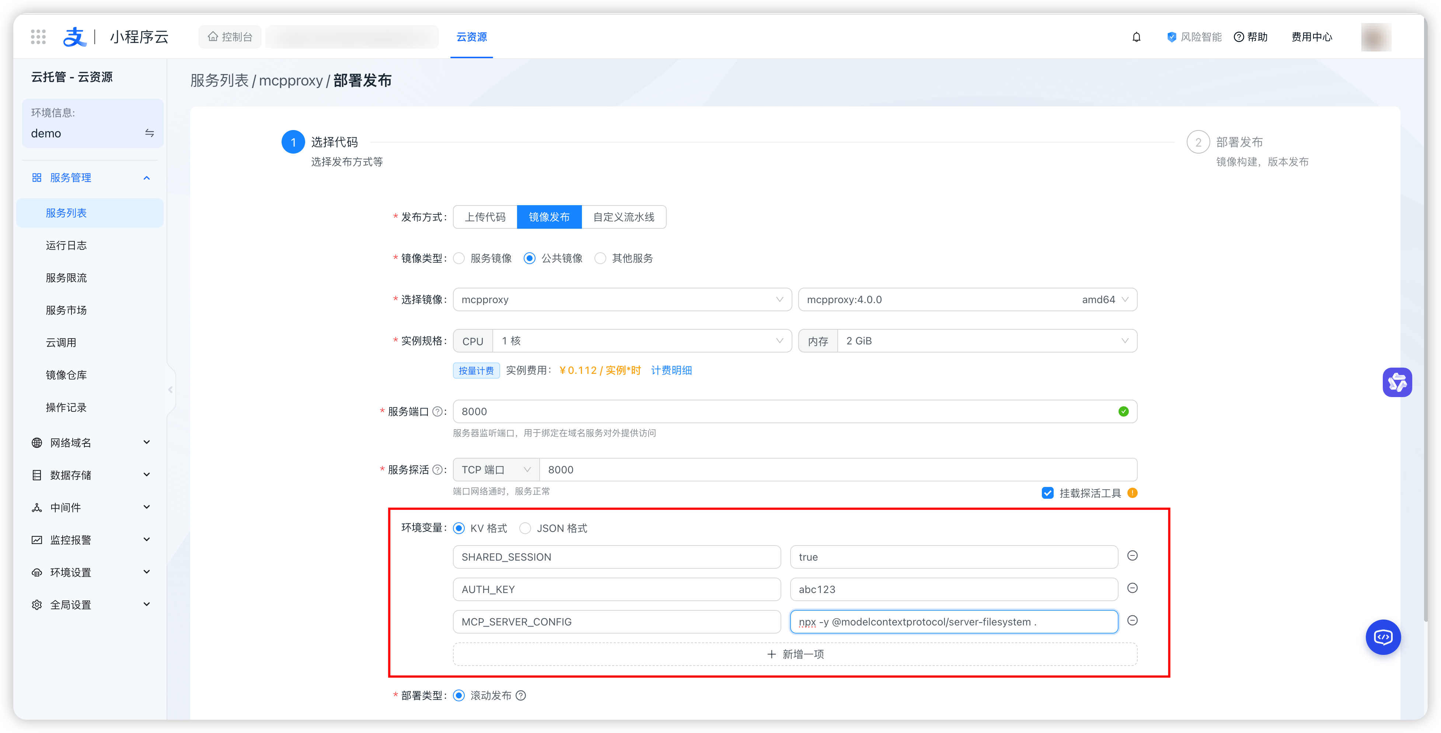Enable the 挂载探活工具 checkbox
Screen dimensions: 1441x733
click(x=1047, y=493)
